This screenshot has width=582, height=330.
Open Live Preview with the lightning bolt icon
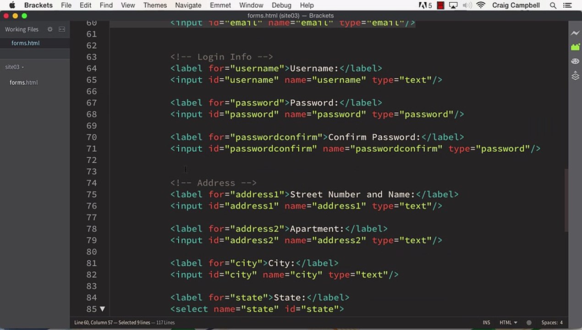pyautogui.click(x=575, y=33)
